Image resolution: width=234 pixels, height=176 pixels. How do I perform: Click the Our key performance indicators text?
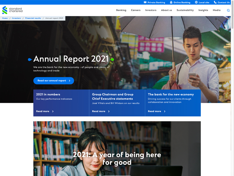coord(54,99)
